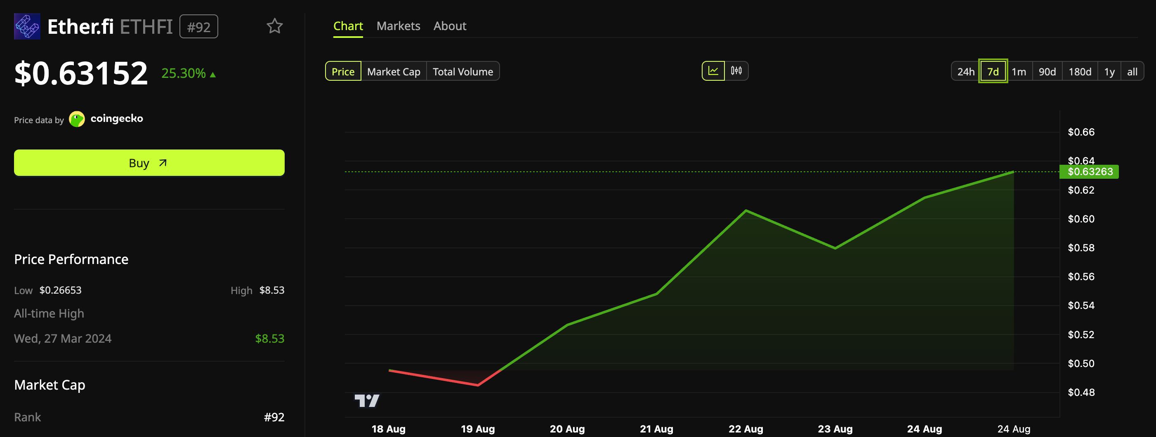Set chart range to 1y
The width and height of the screenshot is (1156, 437).
1109,71
